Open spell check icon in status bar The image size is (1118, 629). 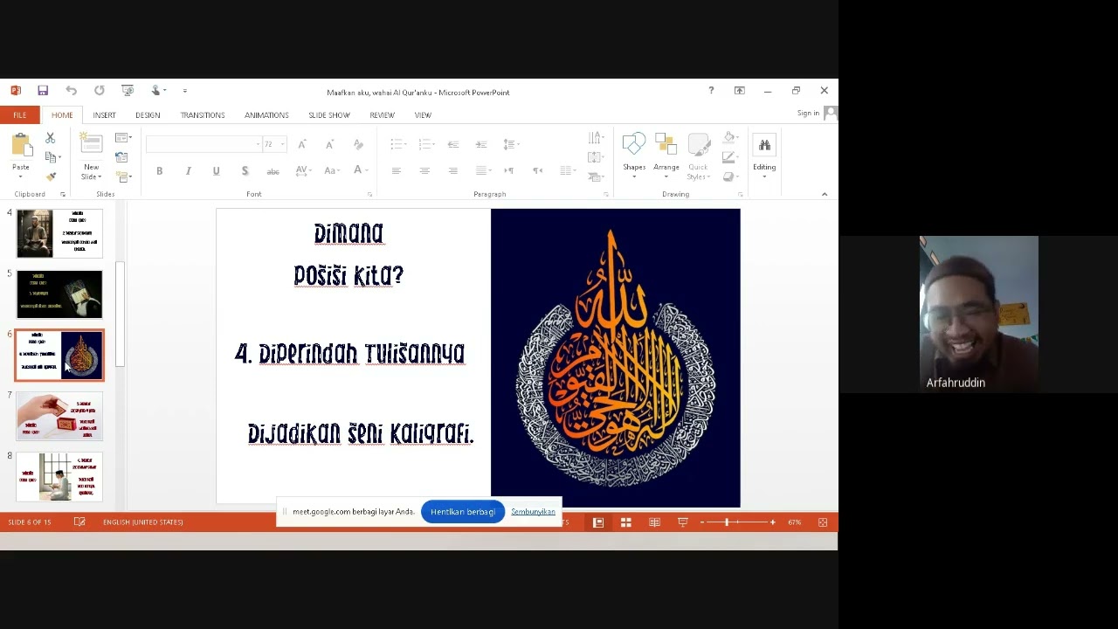pyautogui.click(x=79, y=522)
